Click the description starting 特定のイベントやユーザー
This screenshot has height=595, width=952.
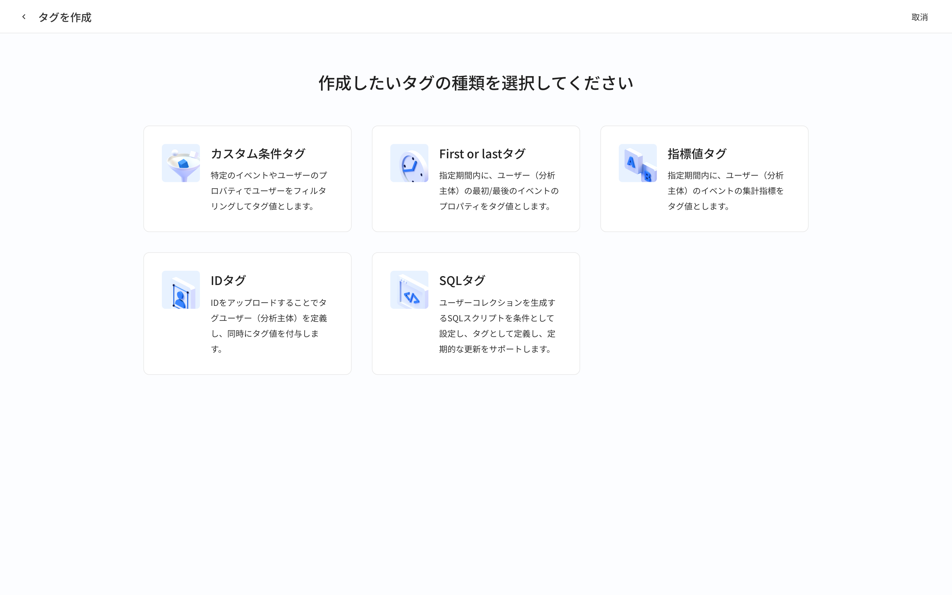269,191
